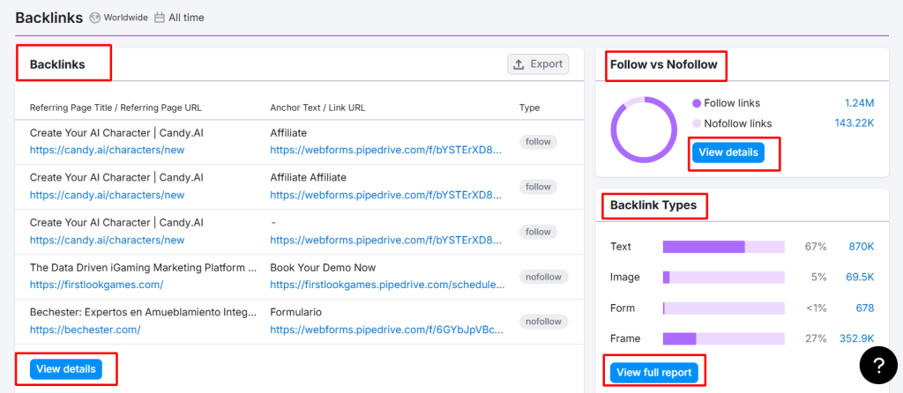Click the Text backlink type progress bar
Image resolution: width=903 pixels, height=393 pixels.
[724, 247]
